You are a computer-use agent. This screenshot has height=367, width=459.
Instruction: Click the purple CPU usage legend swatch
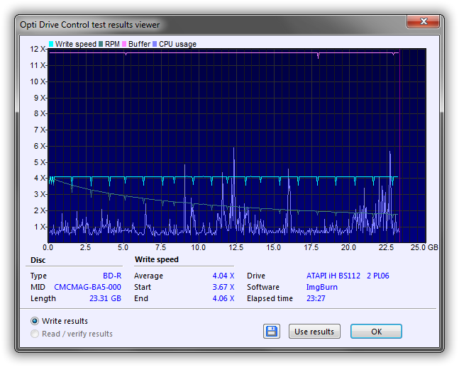point(155,44)
